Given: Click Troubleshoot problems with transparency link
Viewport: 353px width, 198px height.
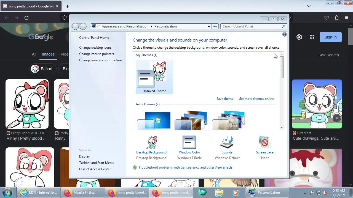Looking at the screenshot, I should [185, 167].
